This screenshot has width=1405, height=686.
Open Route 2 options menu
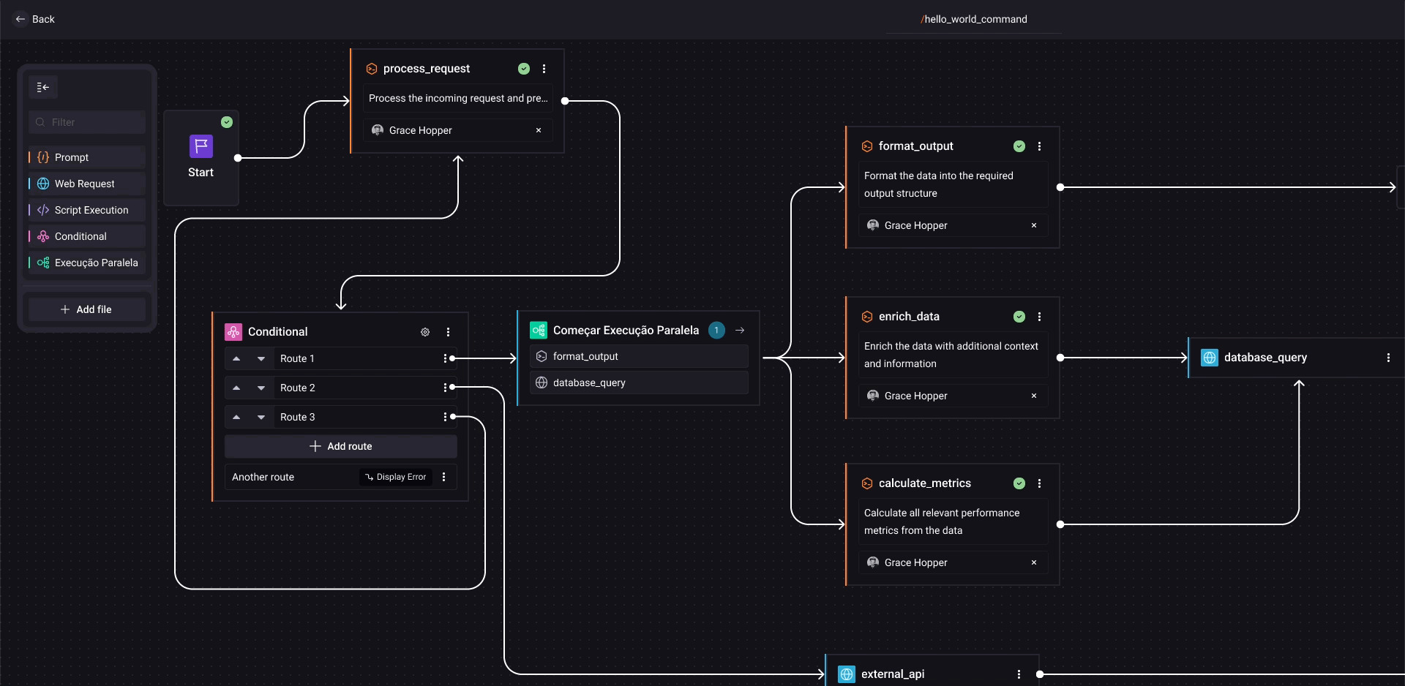[445, 388]
